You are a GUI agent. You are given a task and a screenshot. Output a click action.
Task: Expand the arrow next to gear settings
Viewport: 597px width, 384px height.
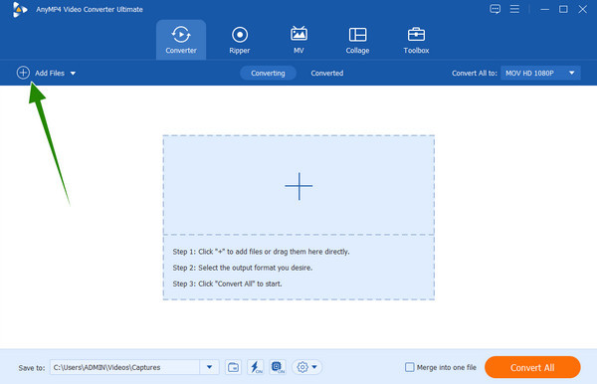click(x=314, y=367)
